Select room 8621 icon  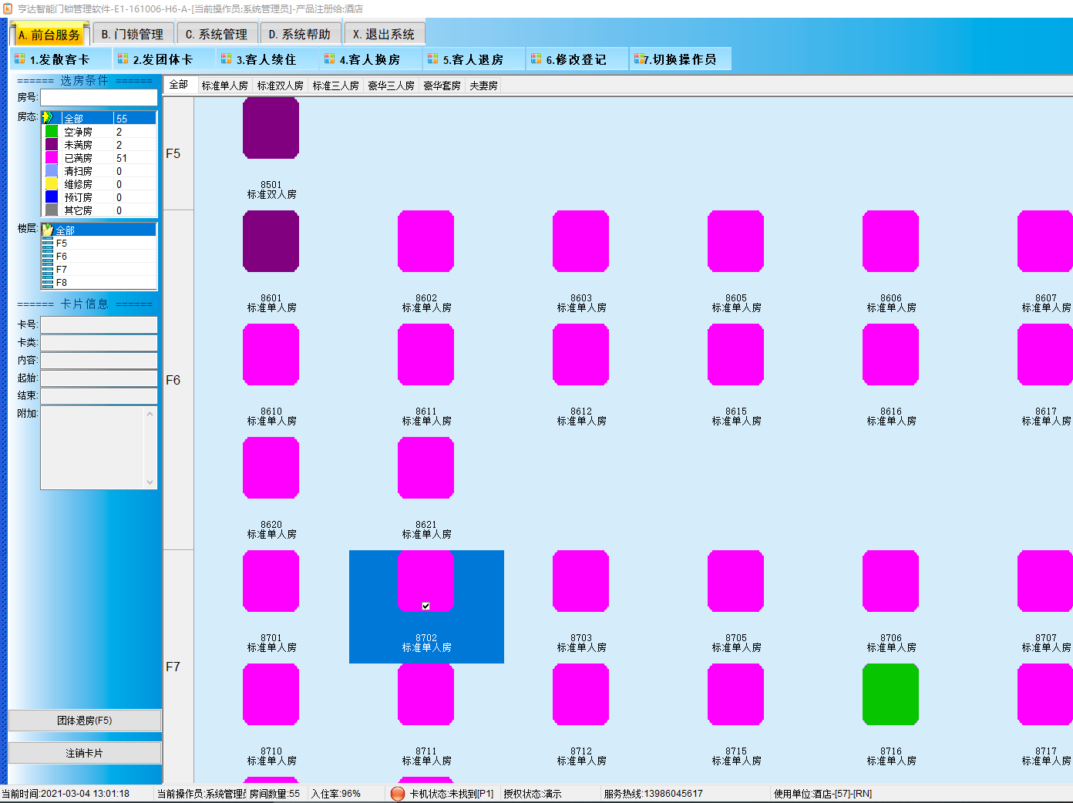coord(425,468)
